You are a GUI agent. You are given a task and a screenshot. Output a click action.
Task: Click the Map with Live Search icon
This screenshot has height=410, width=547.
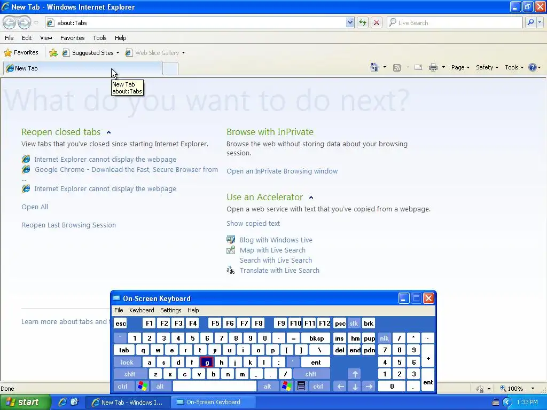231,250
